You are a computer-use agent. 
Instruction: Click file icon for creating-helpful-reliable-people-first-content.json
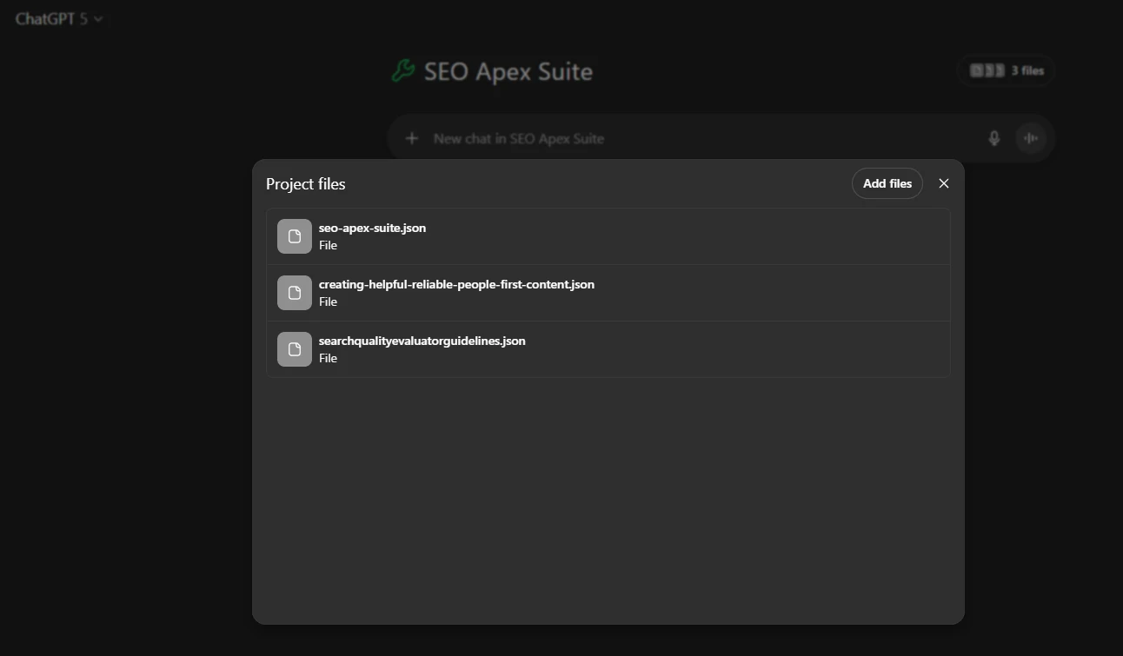coord(295,293)
